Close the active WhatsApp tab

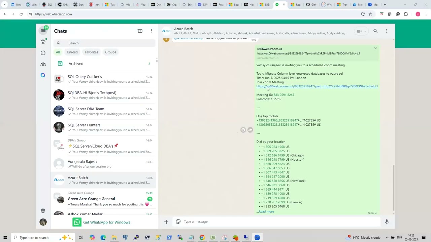click(284, 5)
